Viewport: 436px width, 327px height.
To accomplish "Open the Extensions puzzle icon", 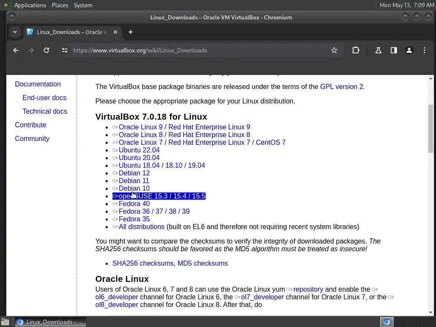I will point(356,50).
